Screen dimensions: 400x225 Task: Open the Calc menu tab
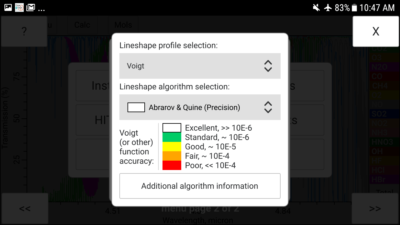82,25
